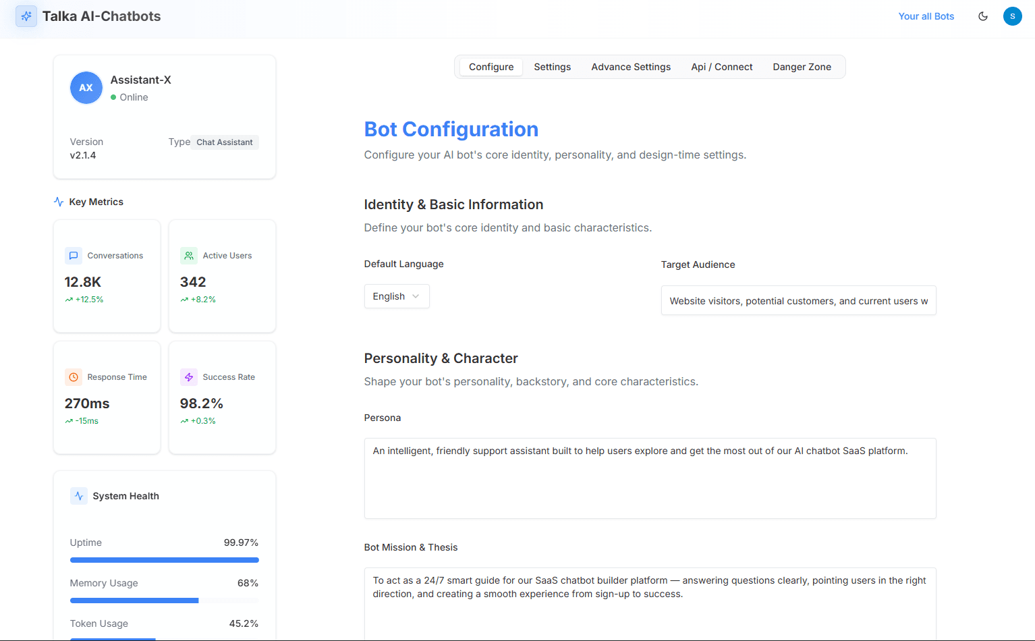
Task: Click the Online status indicator dot
Action: pos(115,97)
